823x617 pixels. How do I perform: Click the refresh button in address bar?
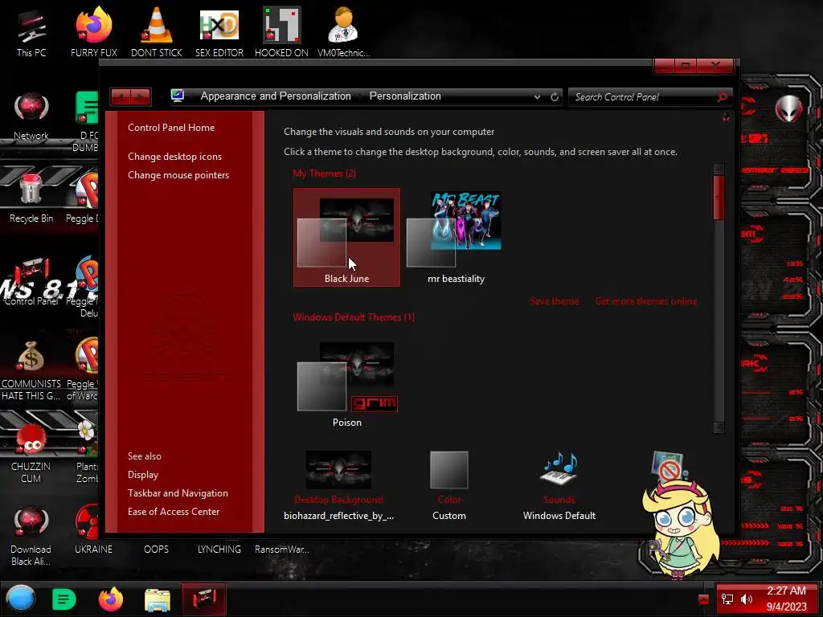555,96
